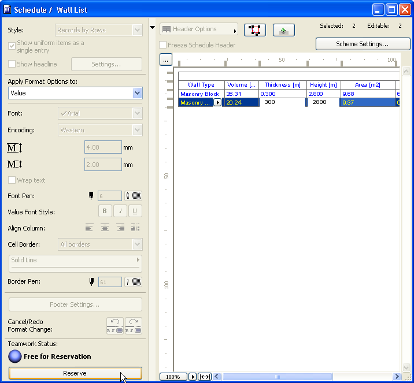Viewport: 414px width, 383px height.
Task: Expand the Header Options dropdown
Action: pyautogui.click(x=199, y=29)
